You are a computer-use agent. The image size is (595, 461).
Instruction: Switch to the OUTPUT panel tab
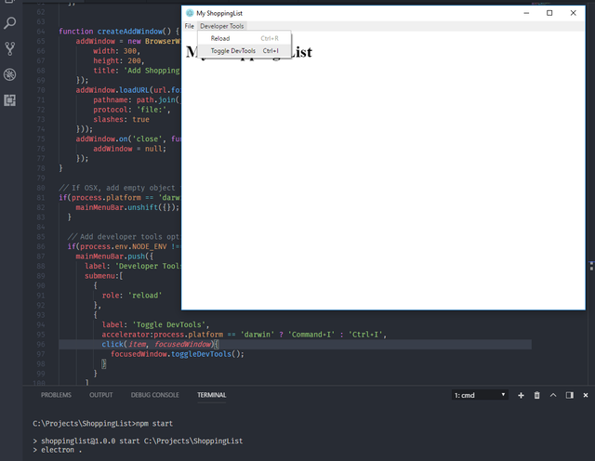[x=101, y=395]
